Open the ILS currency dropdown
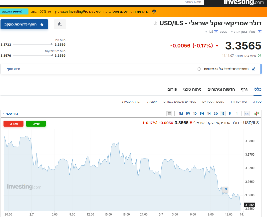Viewport: 267px width, 217px height. coord(210,32)
